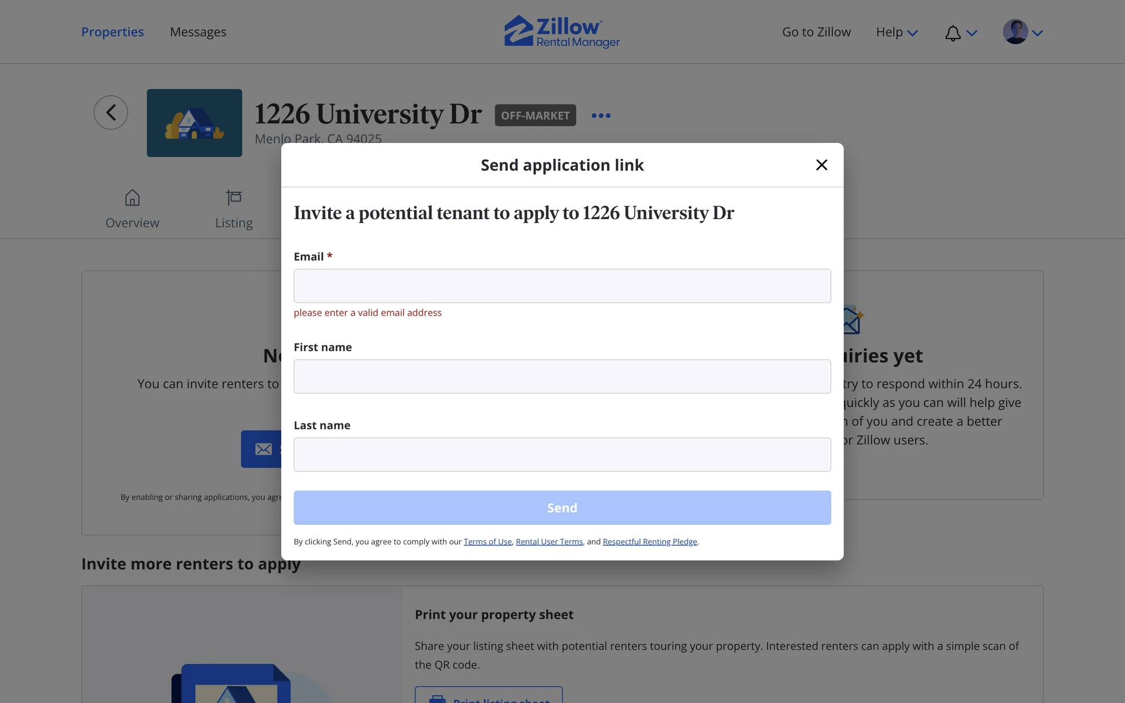Expand the account dropdown chevron
The width and height of the screenshot is (1125, 703).
(1038, 33)
